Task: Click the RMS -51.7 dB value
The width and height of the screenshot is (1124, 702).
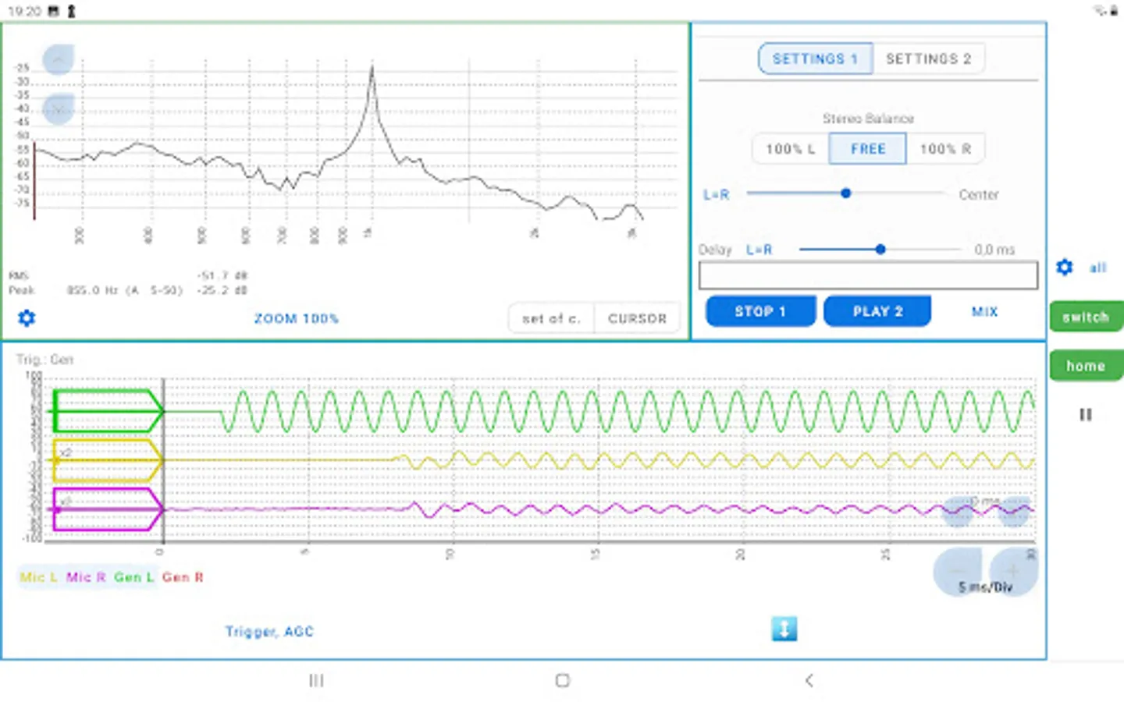Action: pos(222,275)
